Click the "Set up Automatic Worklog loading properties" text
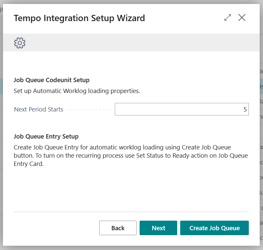 coord(77,91)
